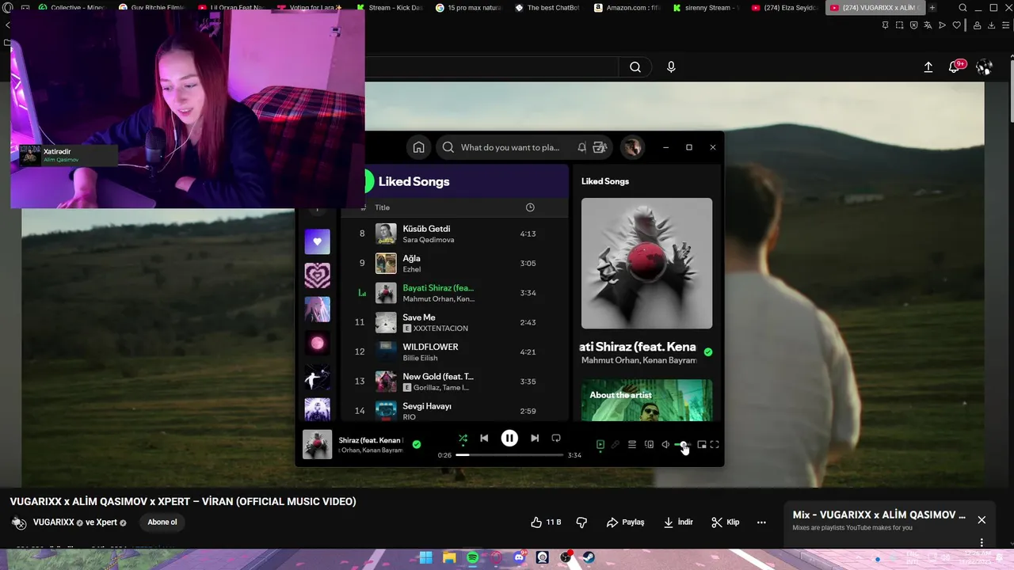The width and height of the screenshot is (1014, 570).
Task: Dislike the YouTube video
Action: [581, 522]
